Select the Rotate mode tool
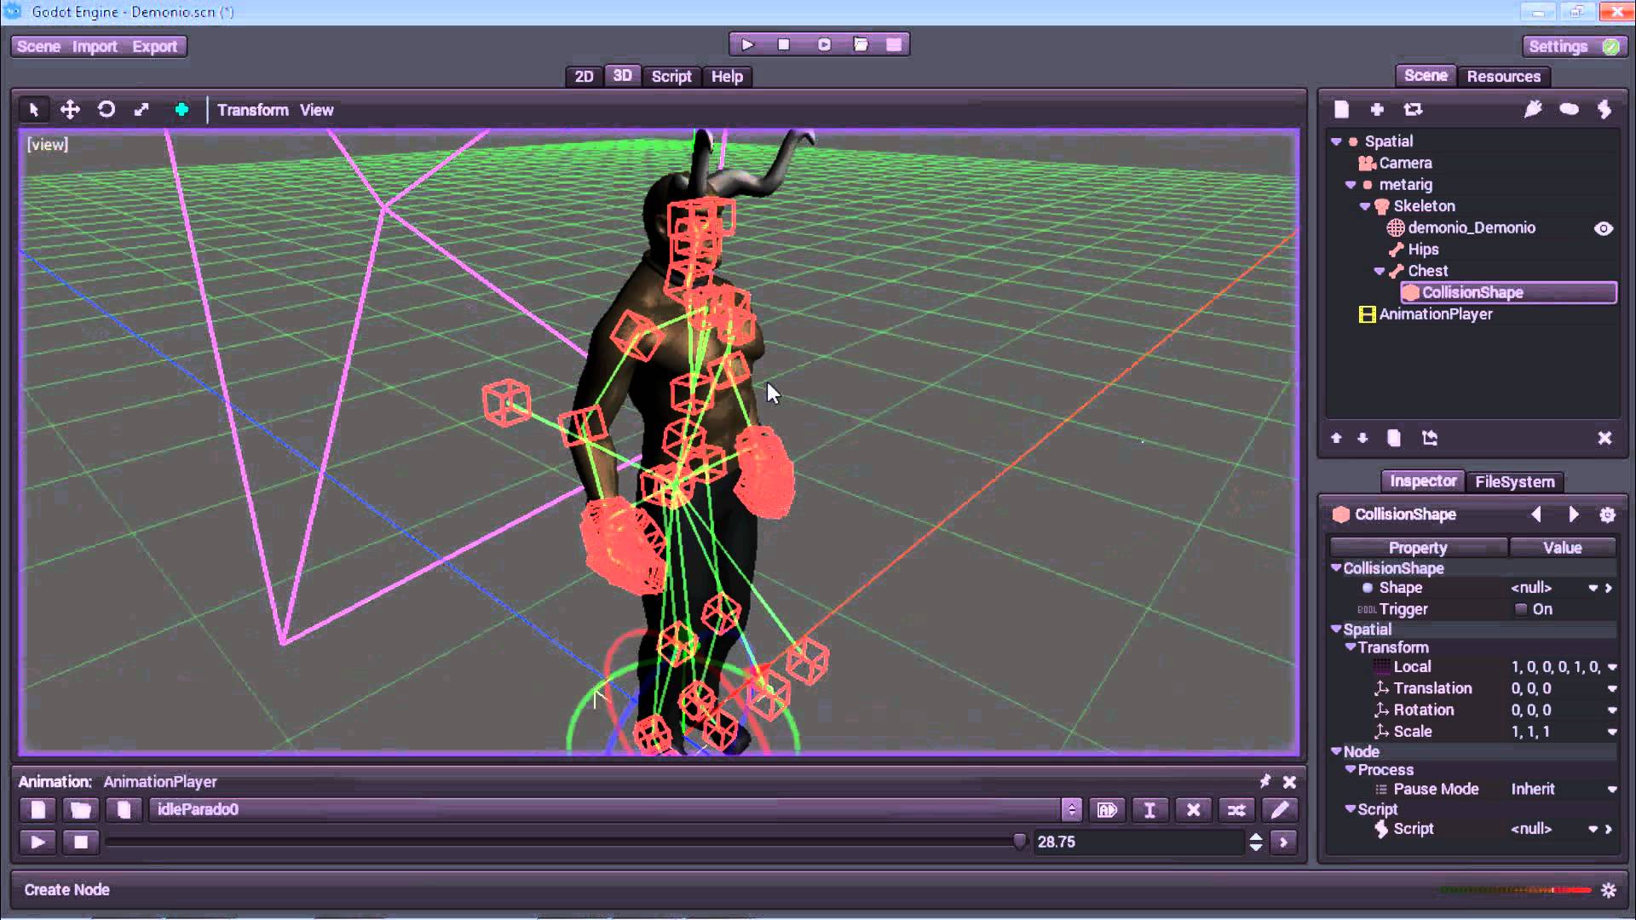This screenshot has height=920, width=1636. [x=107, y=110]
